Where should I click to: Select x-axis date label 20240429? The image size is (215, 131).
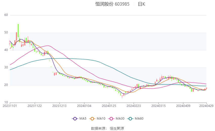click(x=206, y=106)
